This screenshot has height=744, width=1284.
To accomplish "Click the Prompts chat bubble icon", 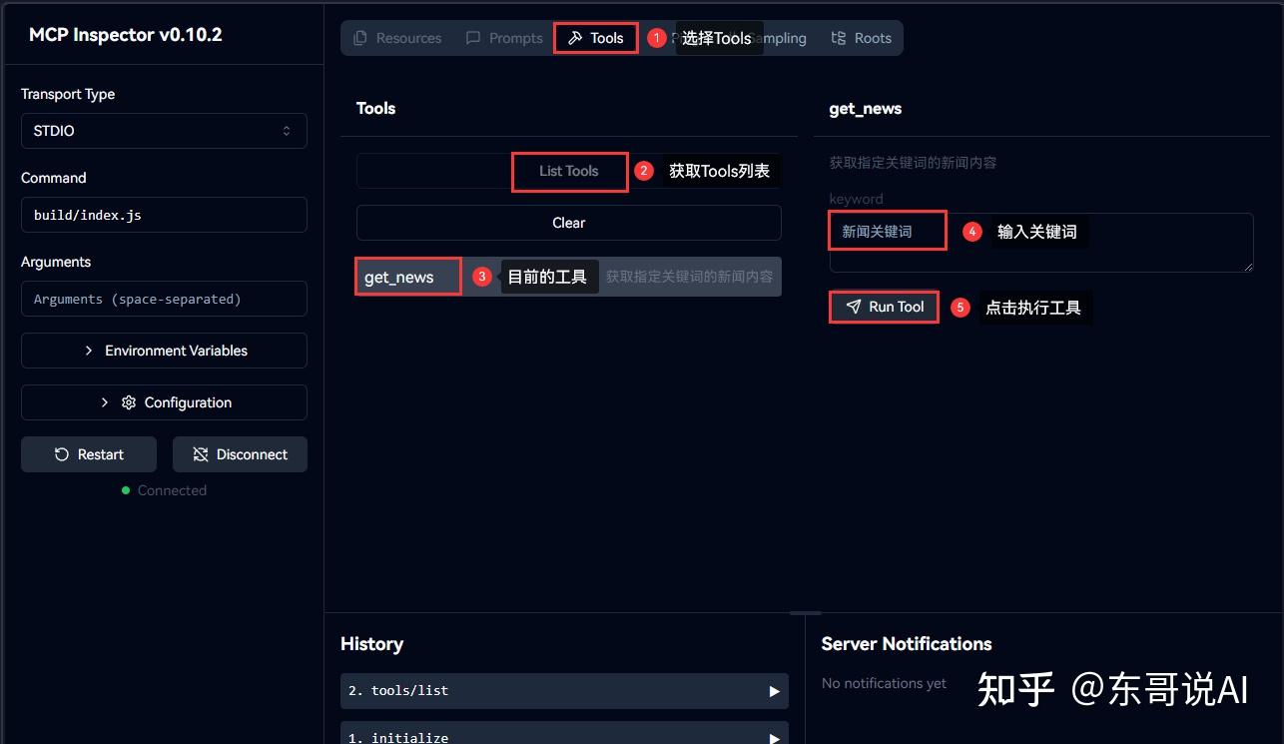I will [472, 38].
